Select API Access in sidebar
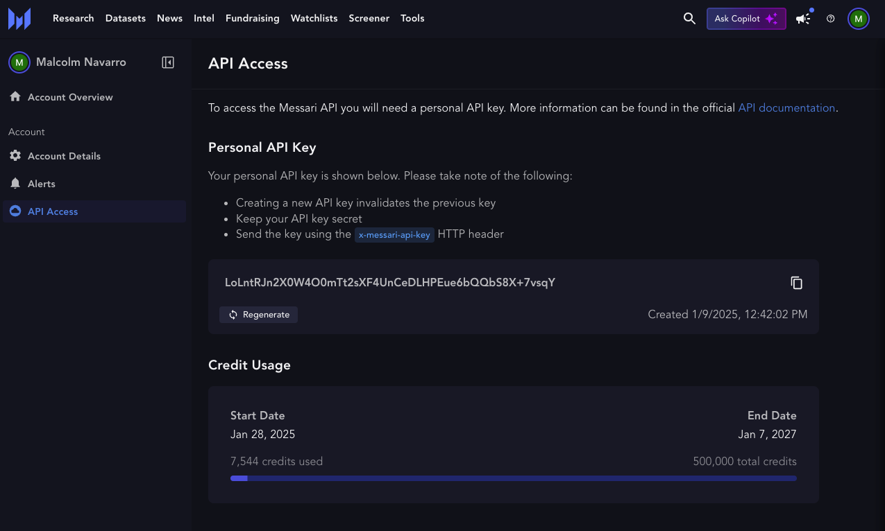The height and width of the screenshot is (531, 885). [x=94, y=211]
